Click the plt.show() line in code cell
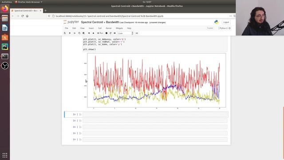Screen dimensions: 284x160 90,49
